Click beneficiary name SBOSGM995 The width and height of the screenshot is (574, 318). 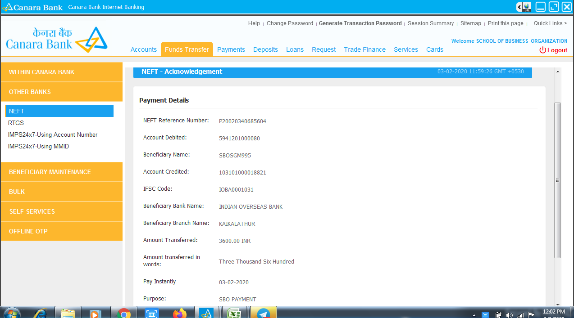[x=235, y=156]
